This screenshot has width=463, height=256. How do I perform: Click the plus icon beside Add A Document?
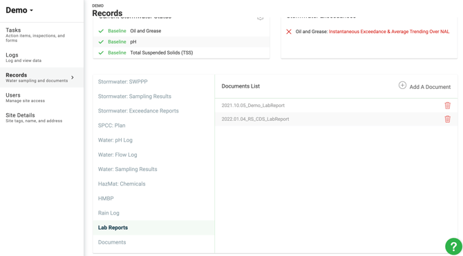tap(402, 86)
